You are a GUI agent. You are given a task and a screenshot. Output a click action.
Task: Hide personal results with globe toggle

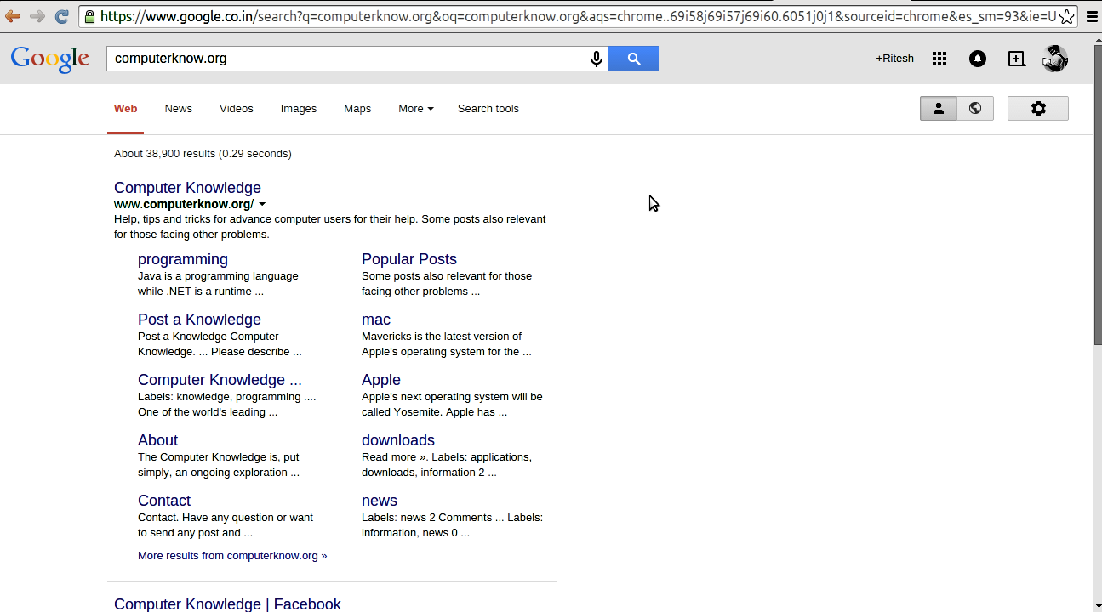975,109
